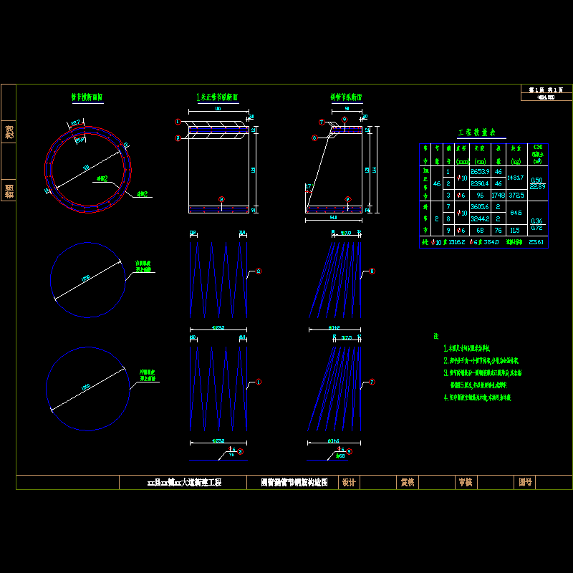The height and width of the screenshot is (573, 573).
Task: Select the 22.7 dimension on ring cross-section
Action: 75,122
